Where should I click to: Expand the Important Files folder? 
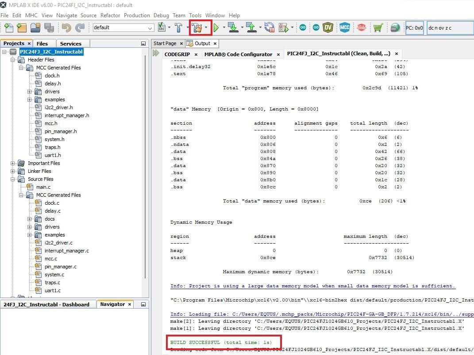pyautogui.click(x=13, y=163)
